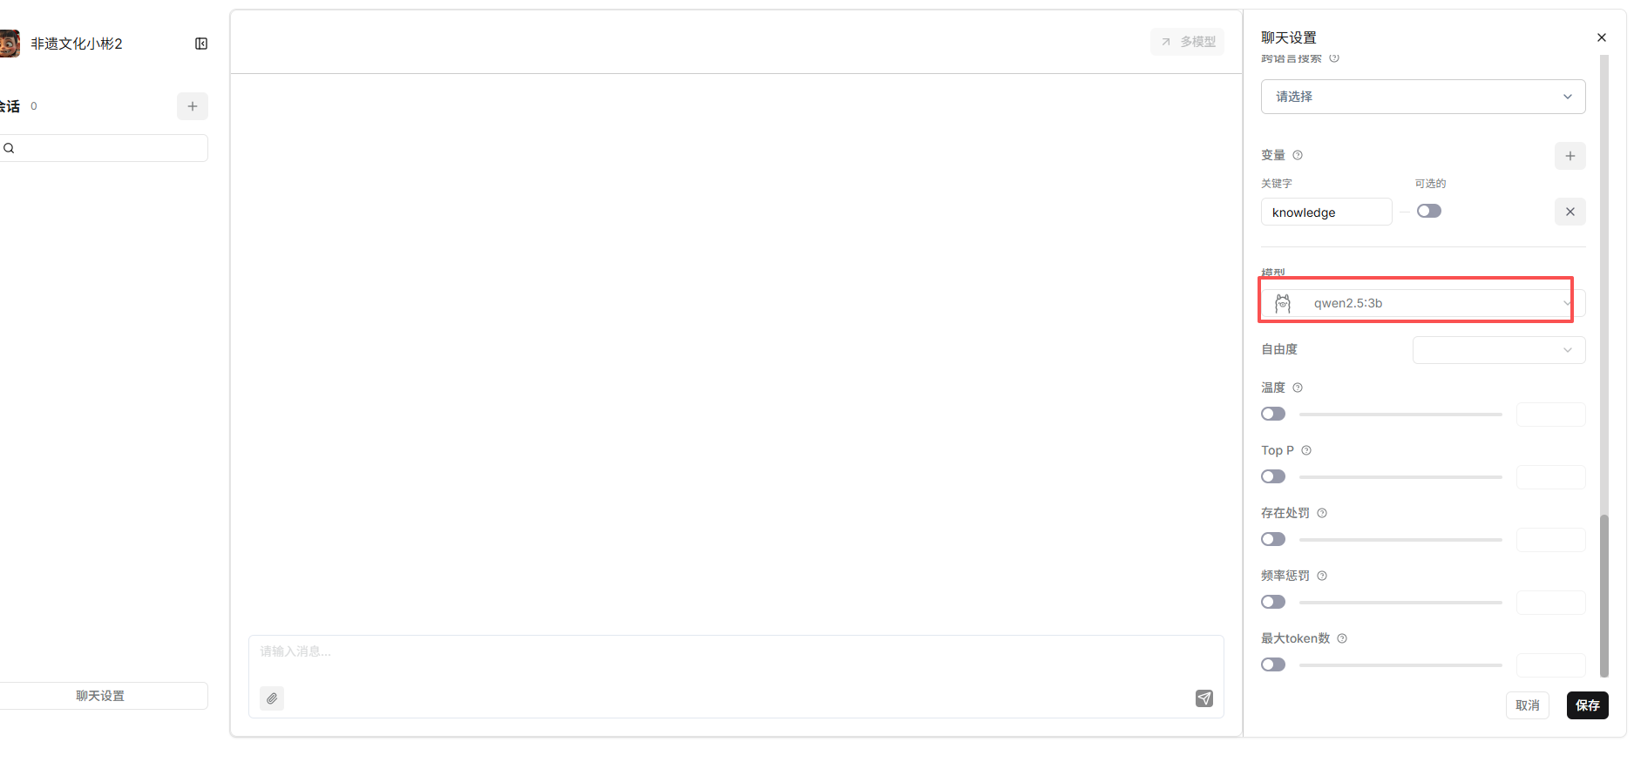The width and height of the screenshot is (1634, 762).
Task: Expand the 自由度 dropdown
Action: [x=1498, y=350]
